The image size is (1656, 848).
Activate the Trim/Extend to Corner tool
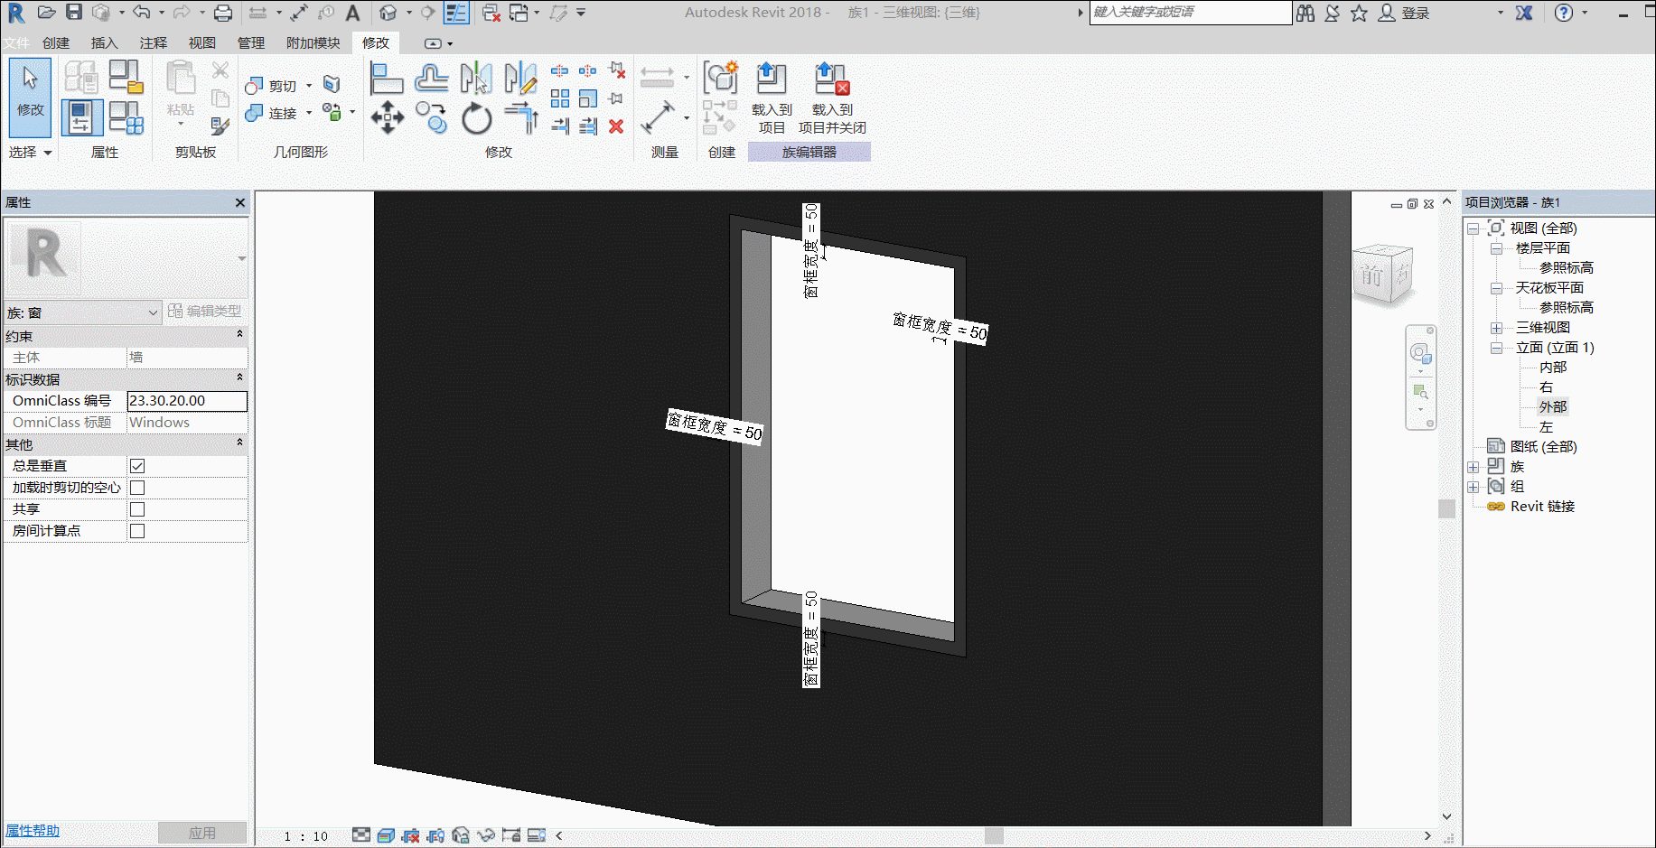521,117
